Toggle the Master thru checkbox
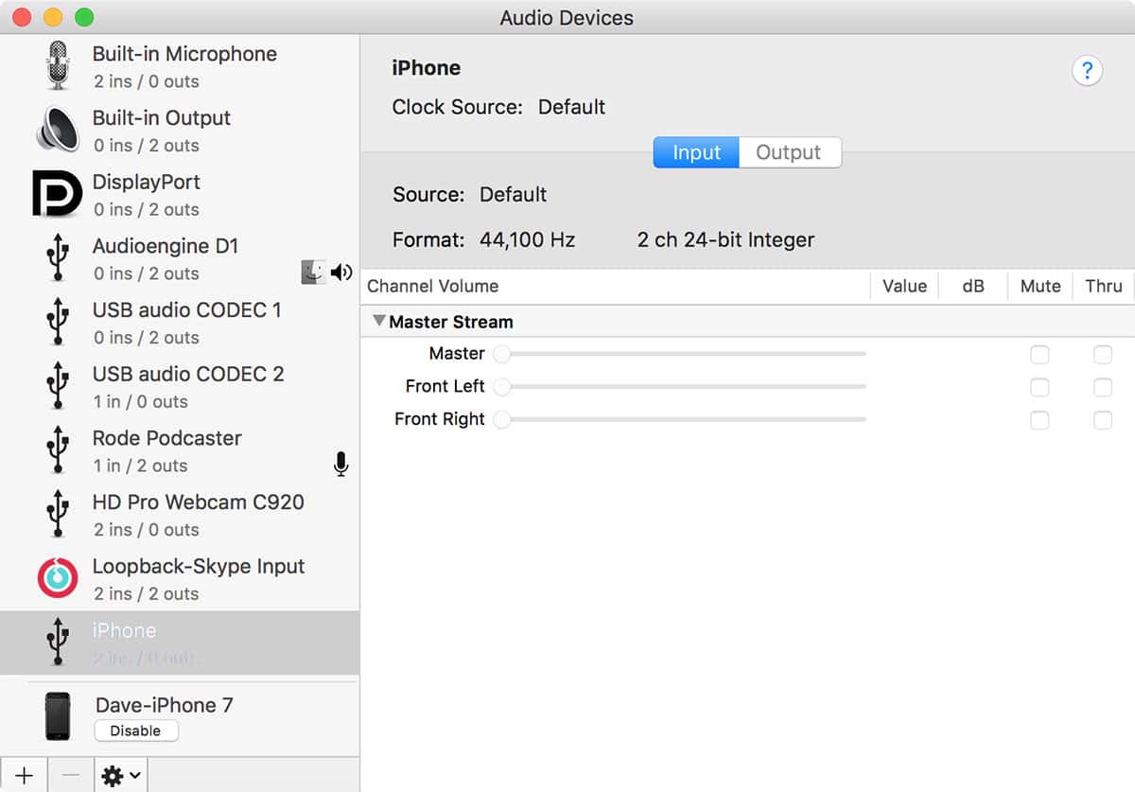The width and height of the screenshot is (1135, 792). [x=1103, y=355]
